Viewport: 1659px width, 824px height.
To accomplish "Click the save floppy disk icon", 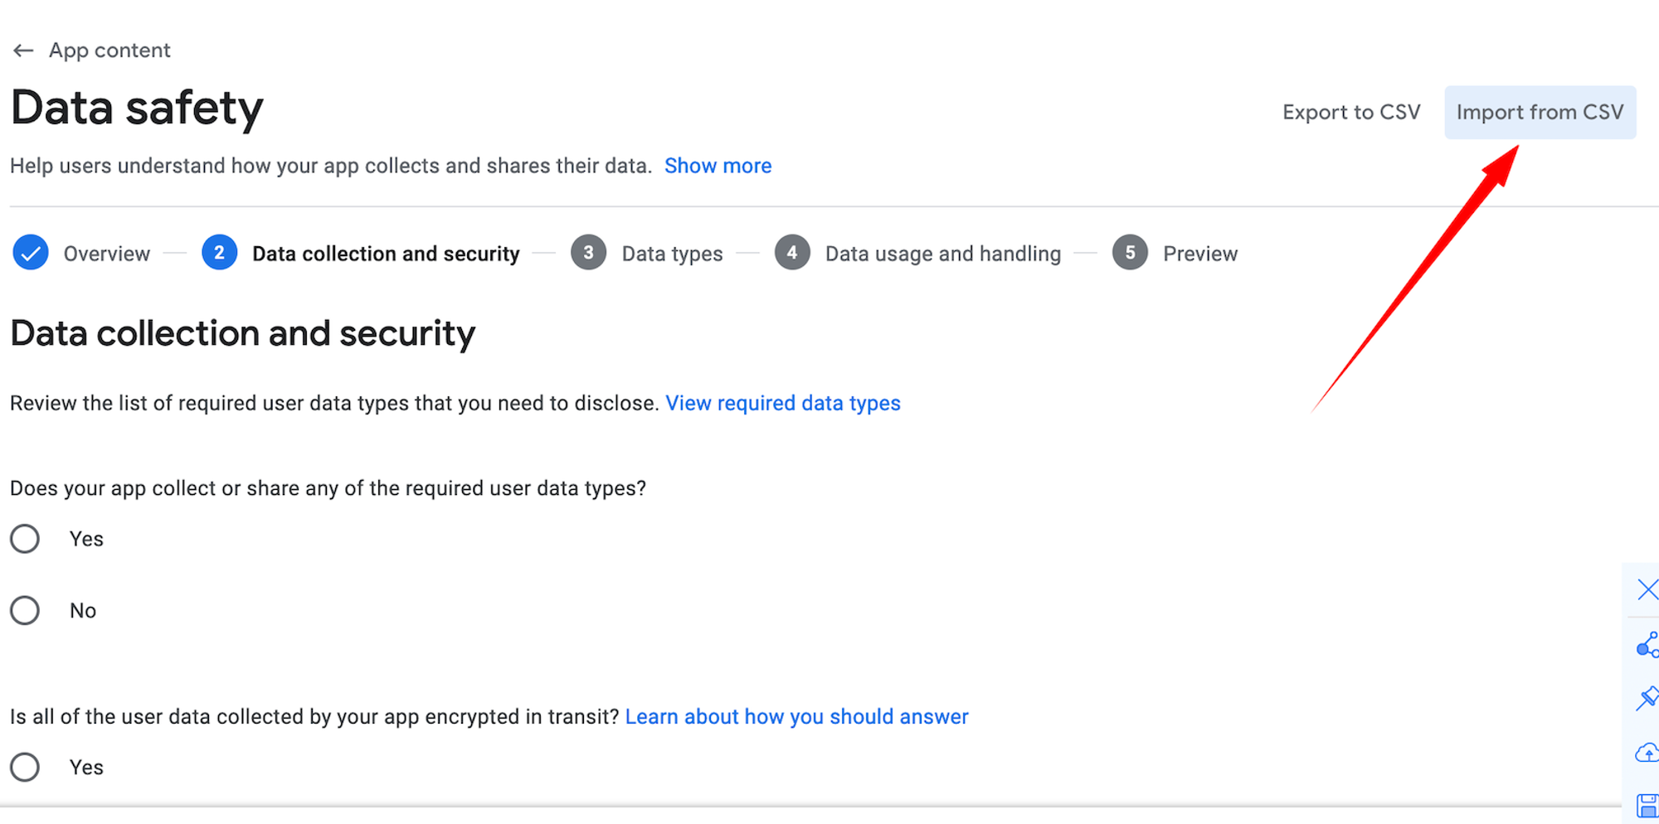I will coord(1647,805).
